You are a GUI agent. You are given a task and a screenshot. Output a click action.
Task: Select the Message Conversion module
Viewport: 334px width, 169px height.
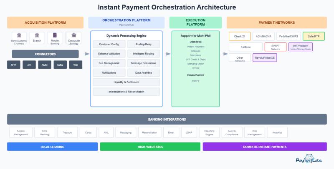click(x=144, y=63)
